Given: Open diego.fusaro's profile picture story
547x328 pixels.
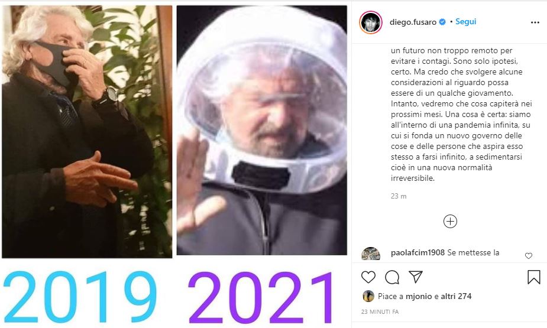Looking at the screenshot, I should pos(370,22).
